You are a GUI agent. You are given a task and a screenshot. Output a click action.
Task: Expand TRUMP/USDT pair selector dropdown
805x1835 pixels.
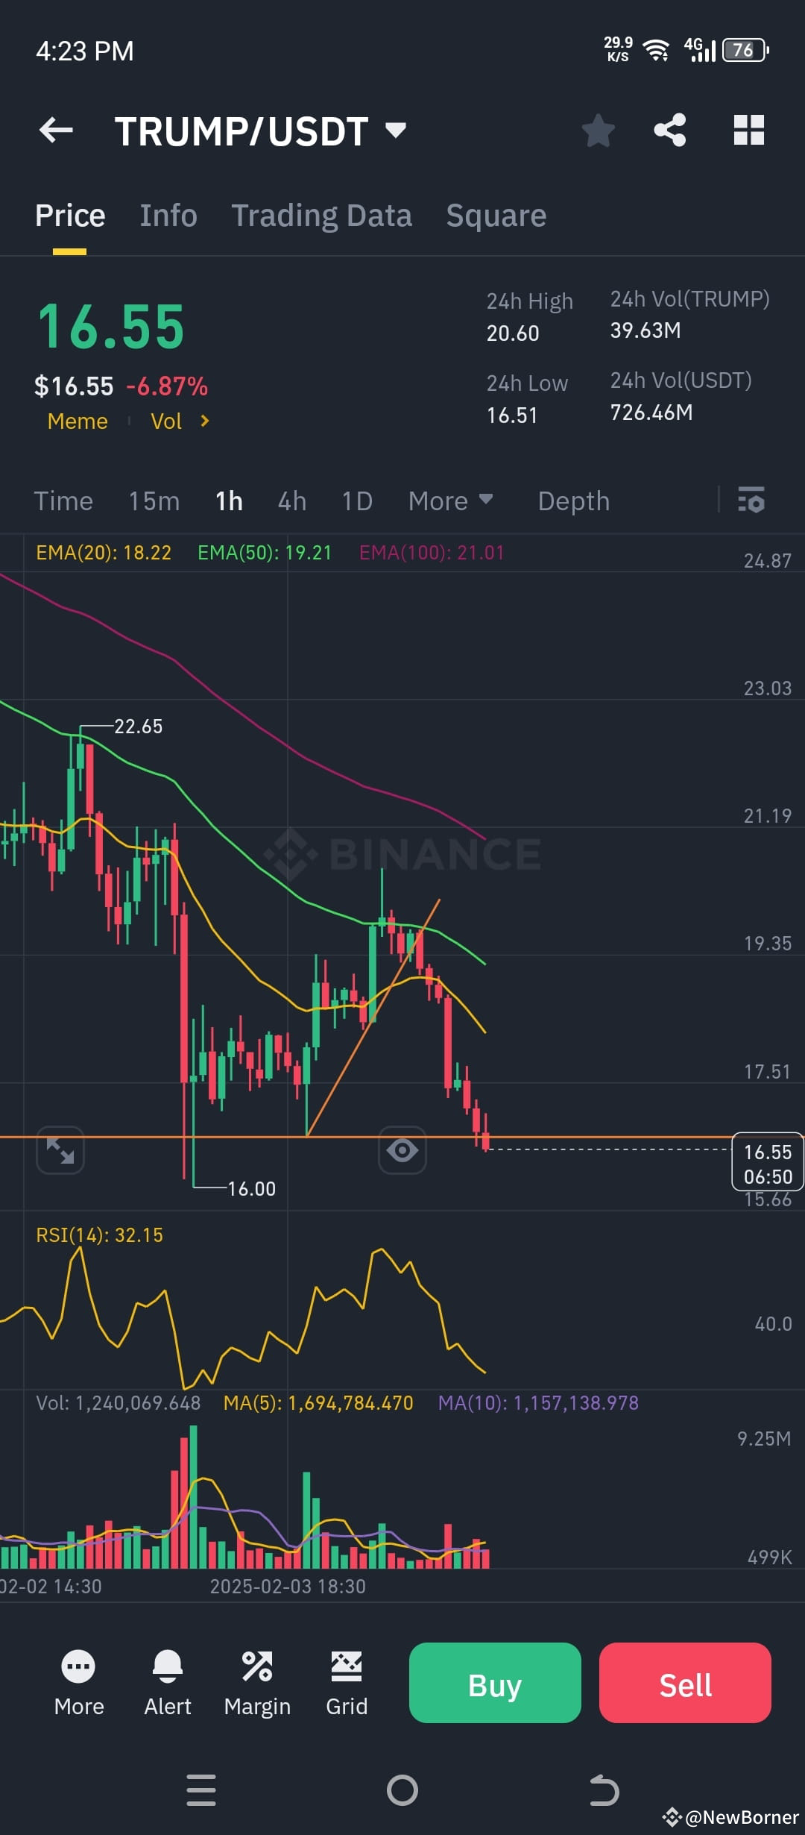pos(396,131)
